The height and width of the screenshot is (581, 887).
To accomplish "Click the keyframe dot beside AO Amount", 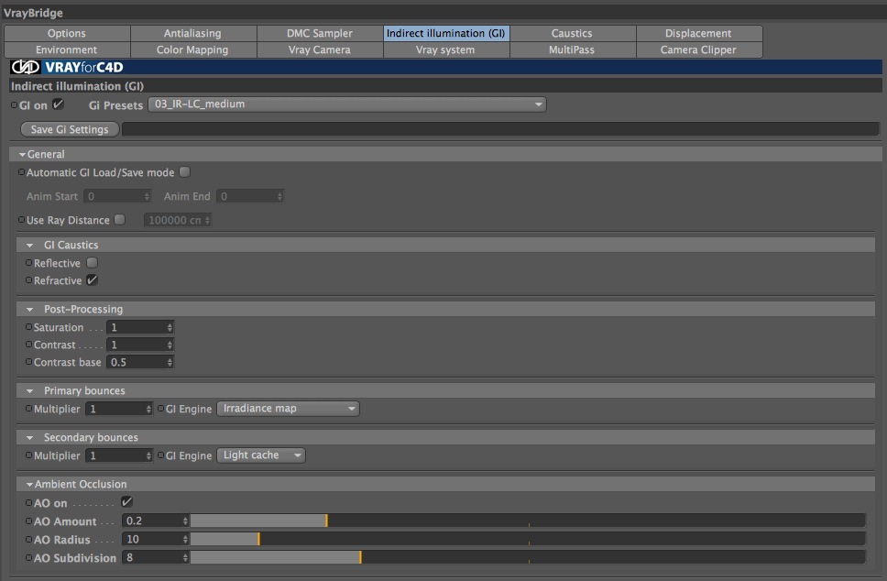I will pyautogui.click(x=28, y=521).
